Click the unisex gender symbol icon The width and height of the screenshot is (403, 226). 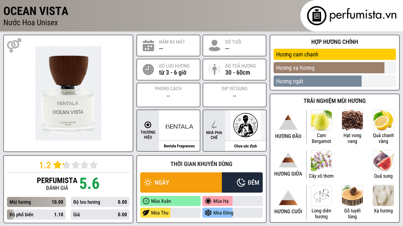point(14,46)
